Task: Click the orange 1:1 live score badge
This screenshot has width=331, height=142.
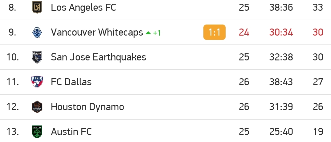Action: click(214, 32)
